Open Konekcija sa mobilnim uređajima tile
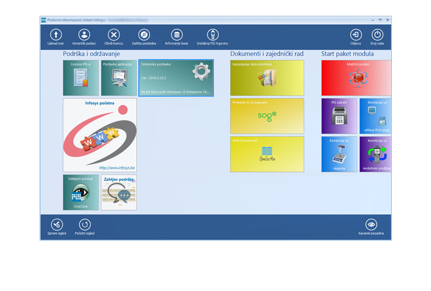This screenshot has height=291, width=431. tap(376, 154)
